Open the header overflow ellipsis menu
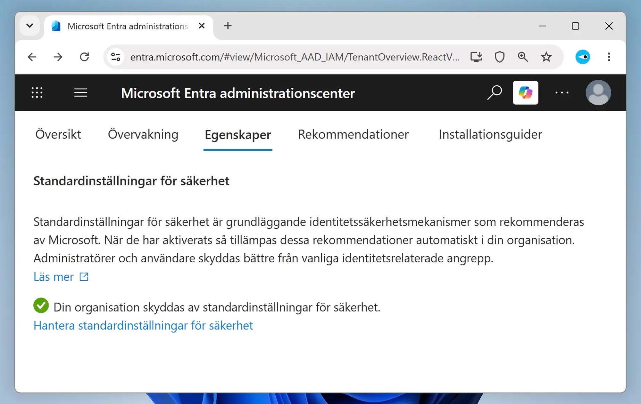 (x=562, y=93)
